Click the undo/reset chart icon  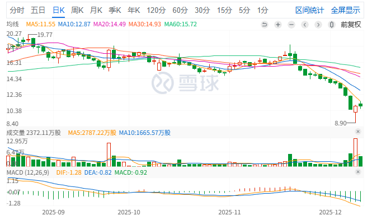point(264,25)
